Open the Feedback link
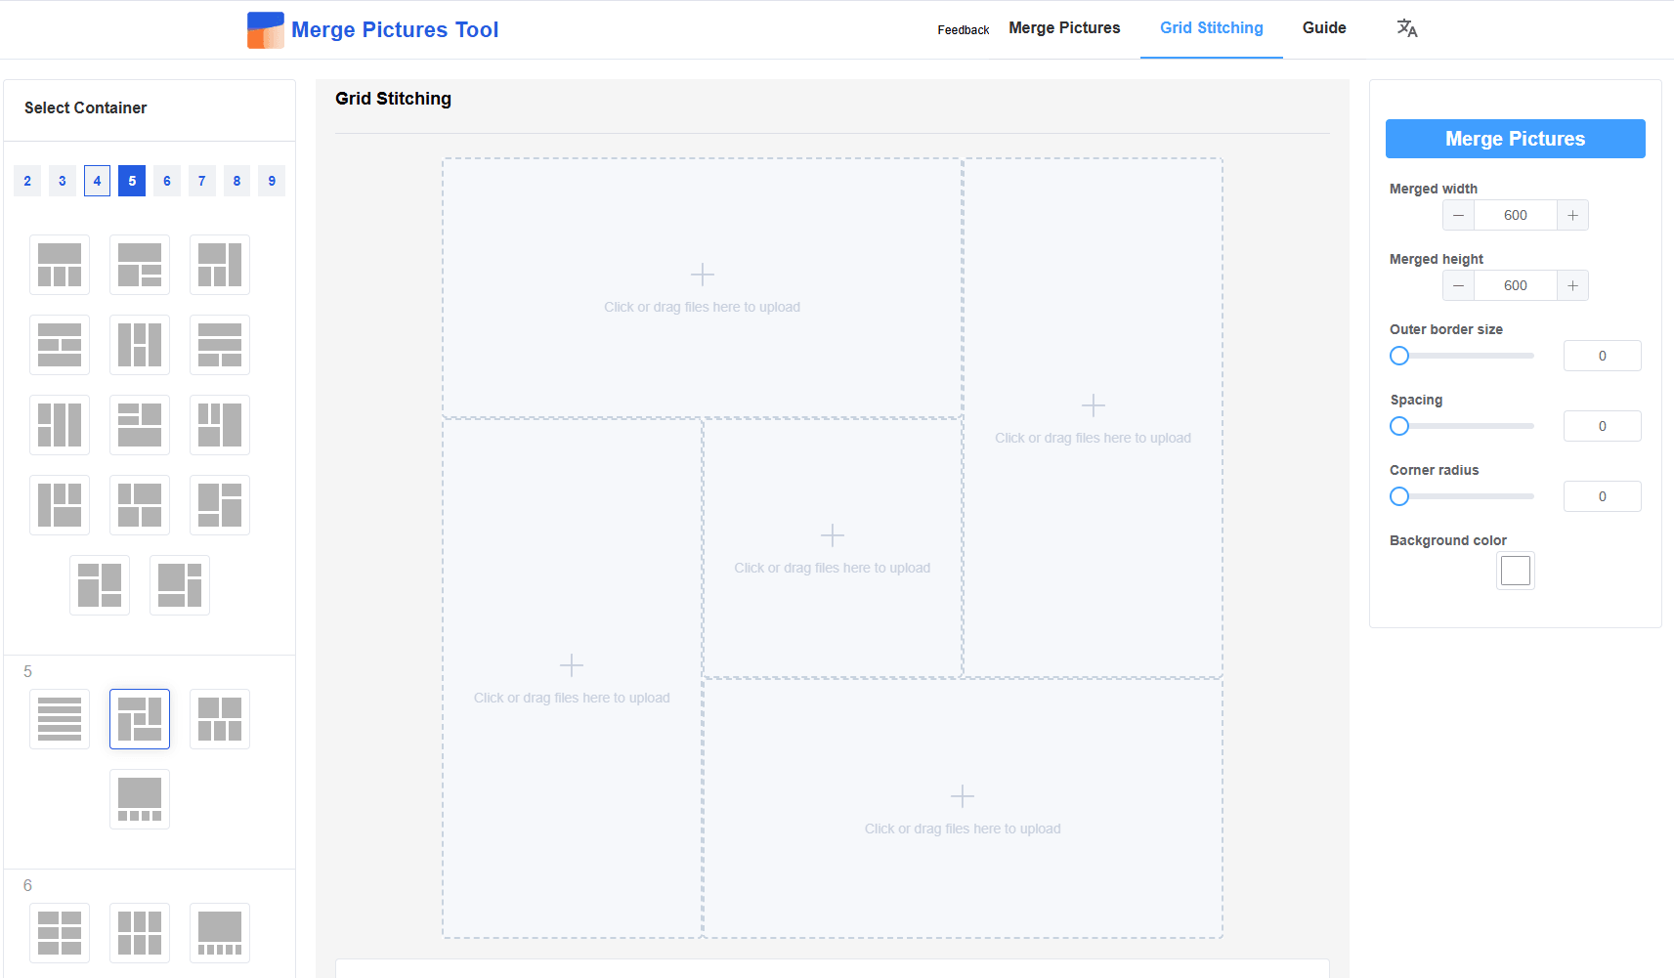This screenshot has height=978, width=1674. click(963, 30)
